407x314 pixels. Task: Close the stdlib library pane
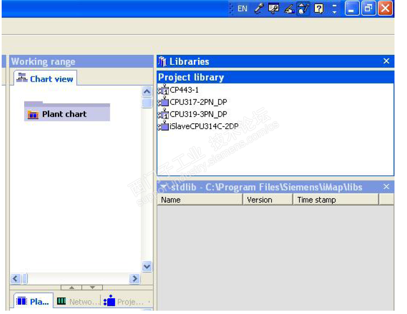point(386,186)
